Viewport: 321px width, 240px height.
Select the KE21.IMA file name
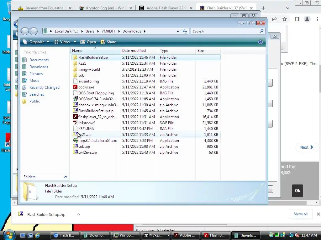coord(86,128)
